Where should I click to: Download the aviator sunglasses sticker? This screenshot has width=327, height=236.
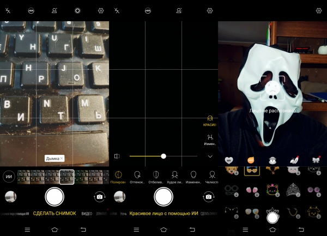click(x=252, y=213)
